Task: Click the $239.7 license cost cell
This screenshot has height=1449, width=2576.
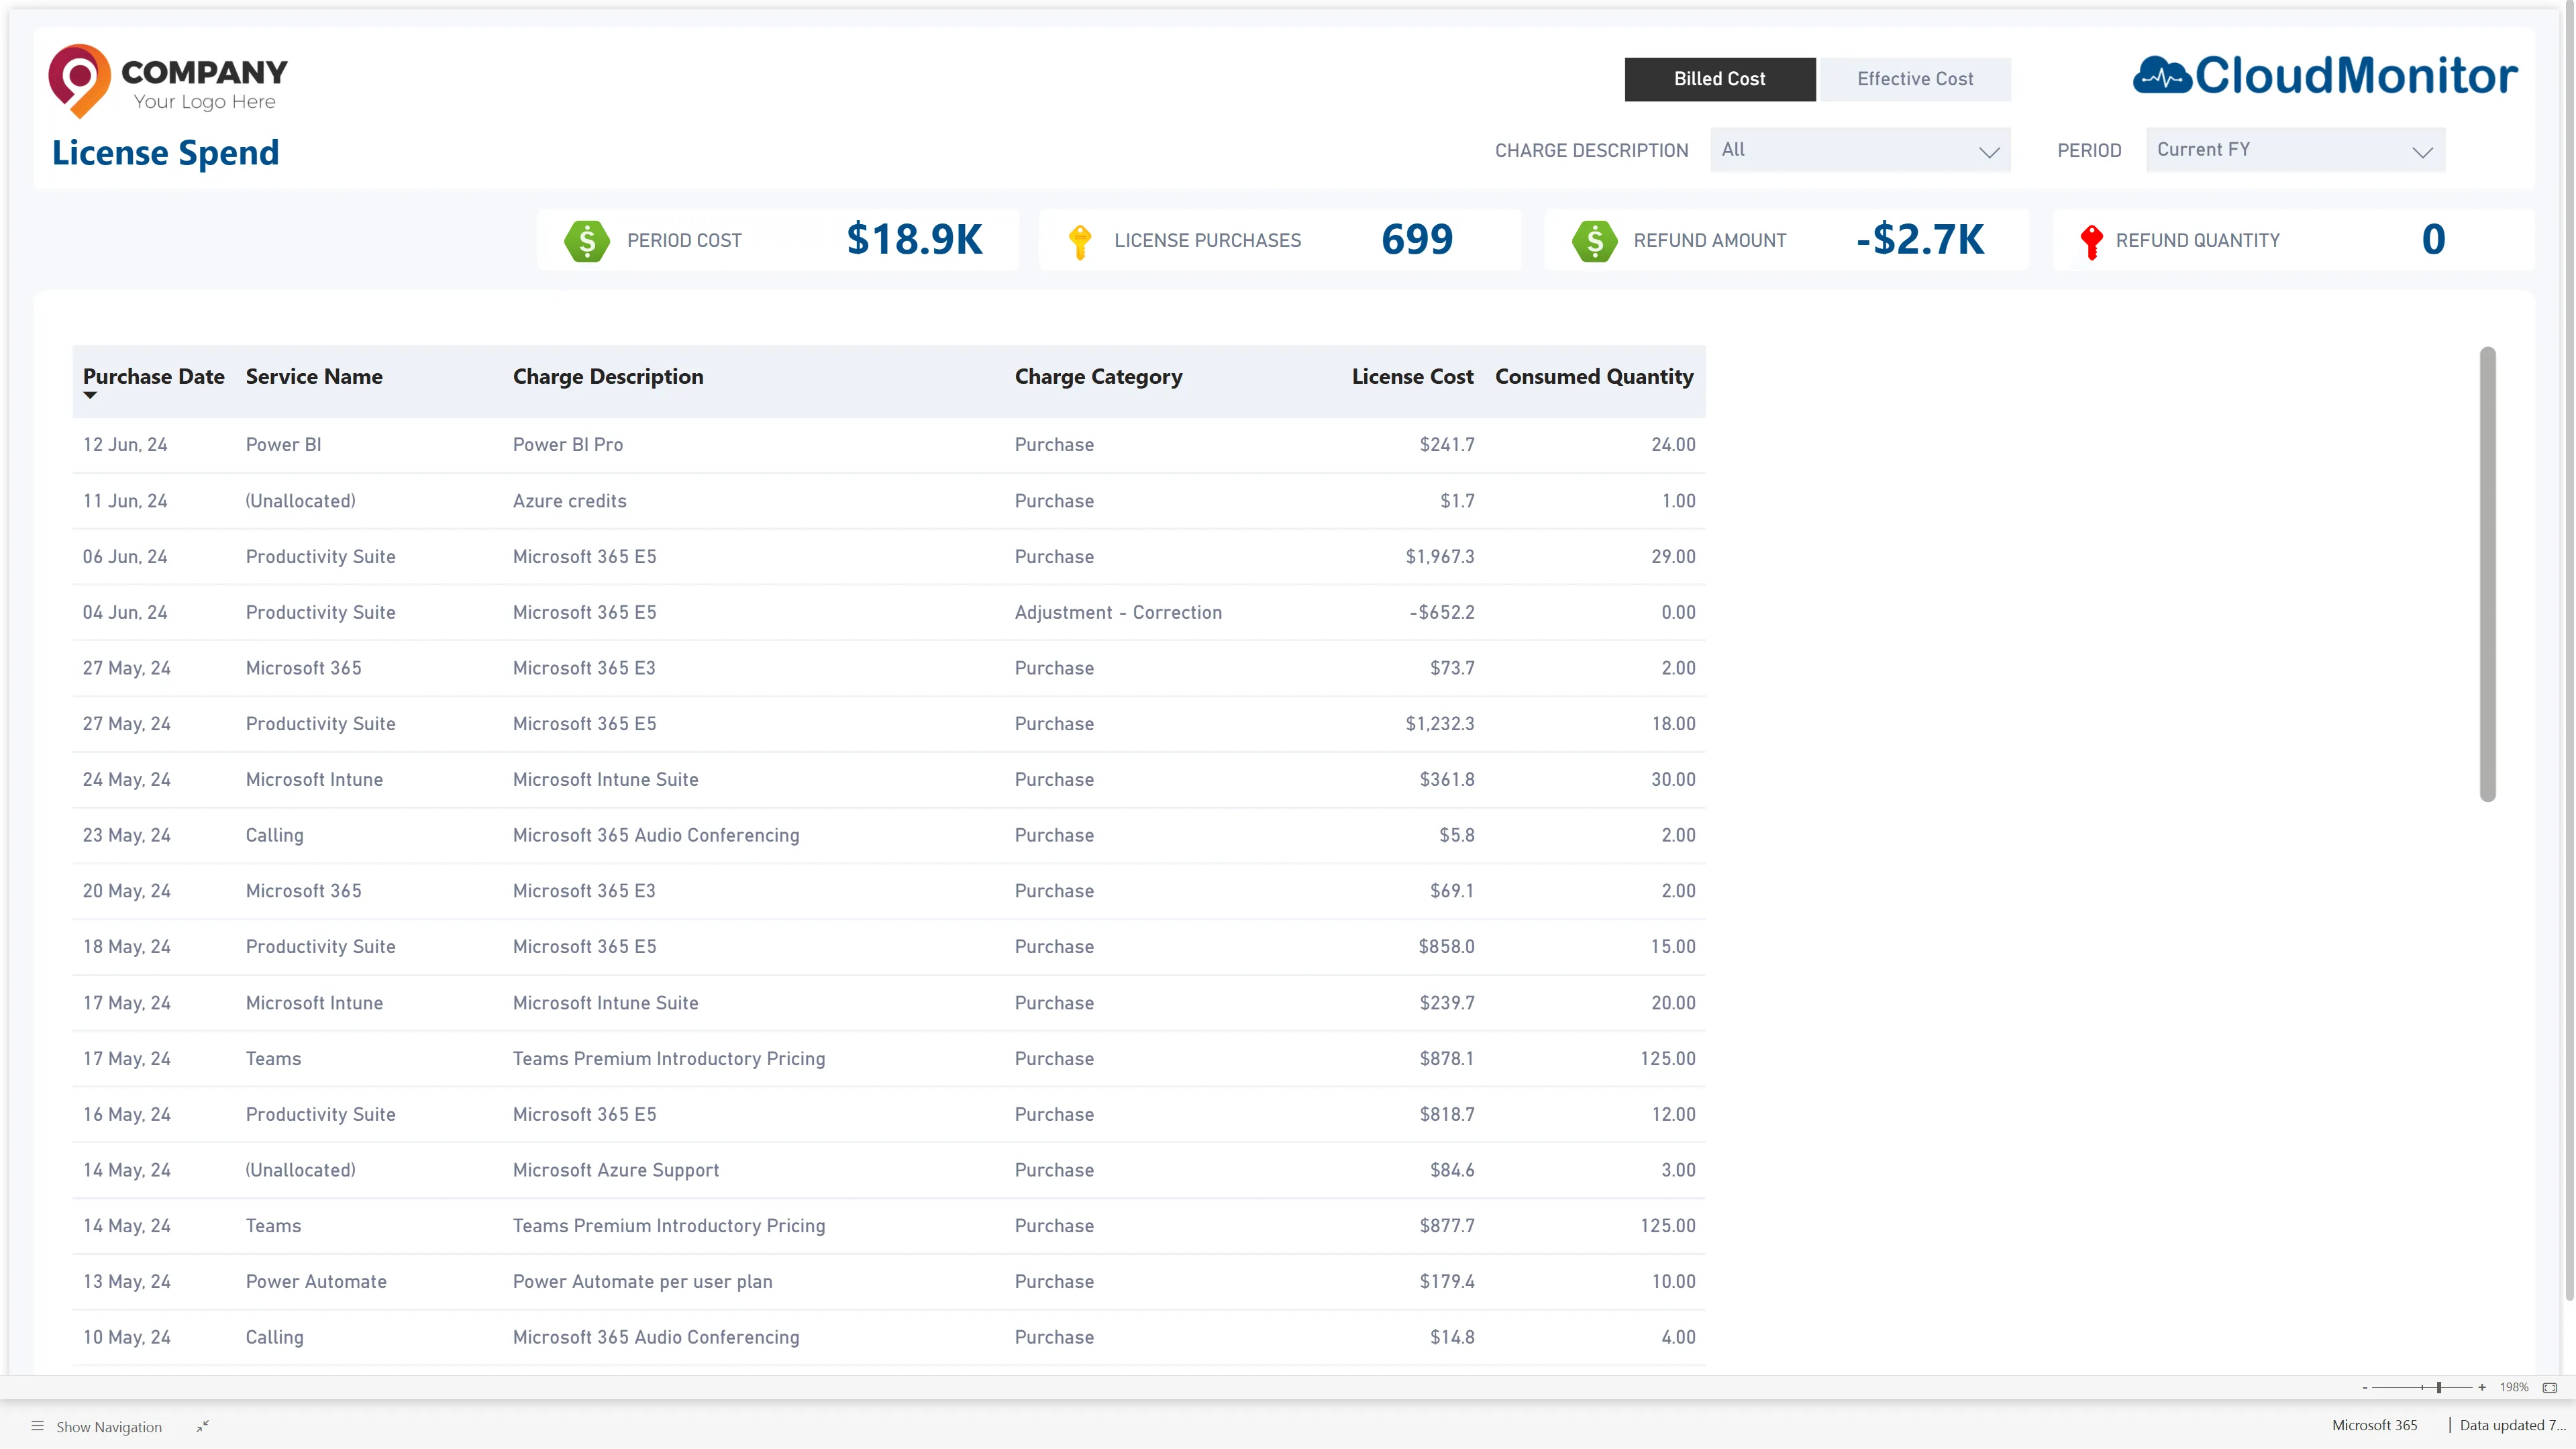Action: [1447, 1003]
